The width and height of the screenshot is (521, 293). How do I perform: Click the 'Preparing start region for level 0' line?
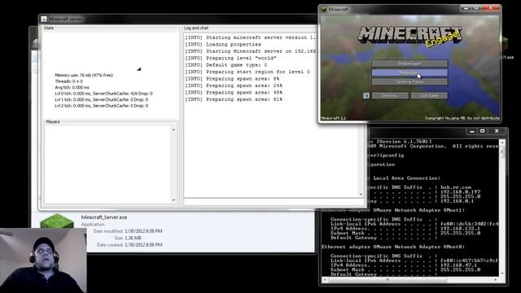point(247,72)
